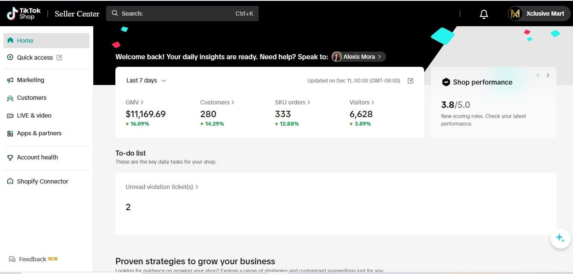Expand GMV details chevron
Image resolution: width=573 pixels, height=274 pixels.
pos(142,102)
